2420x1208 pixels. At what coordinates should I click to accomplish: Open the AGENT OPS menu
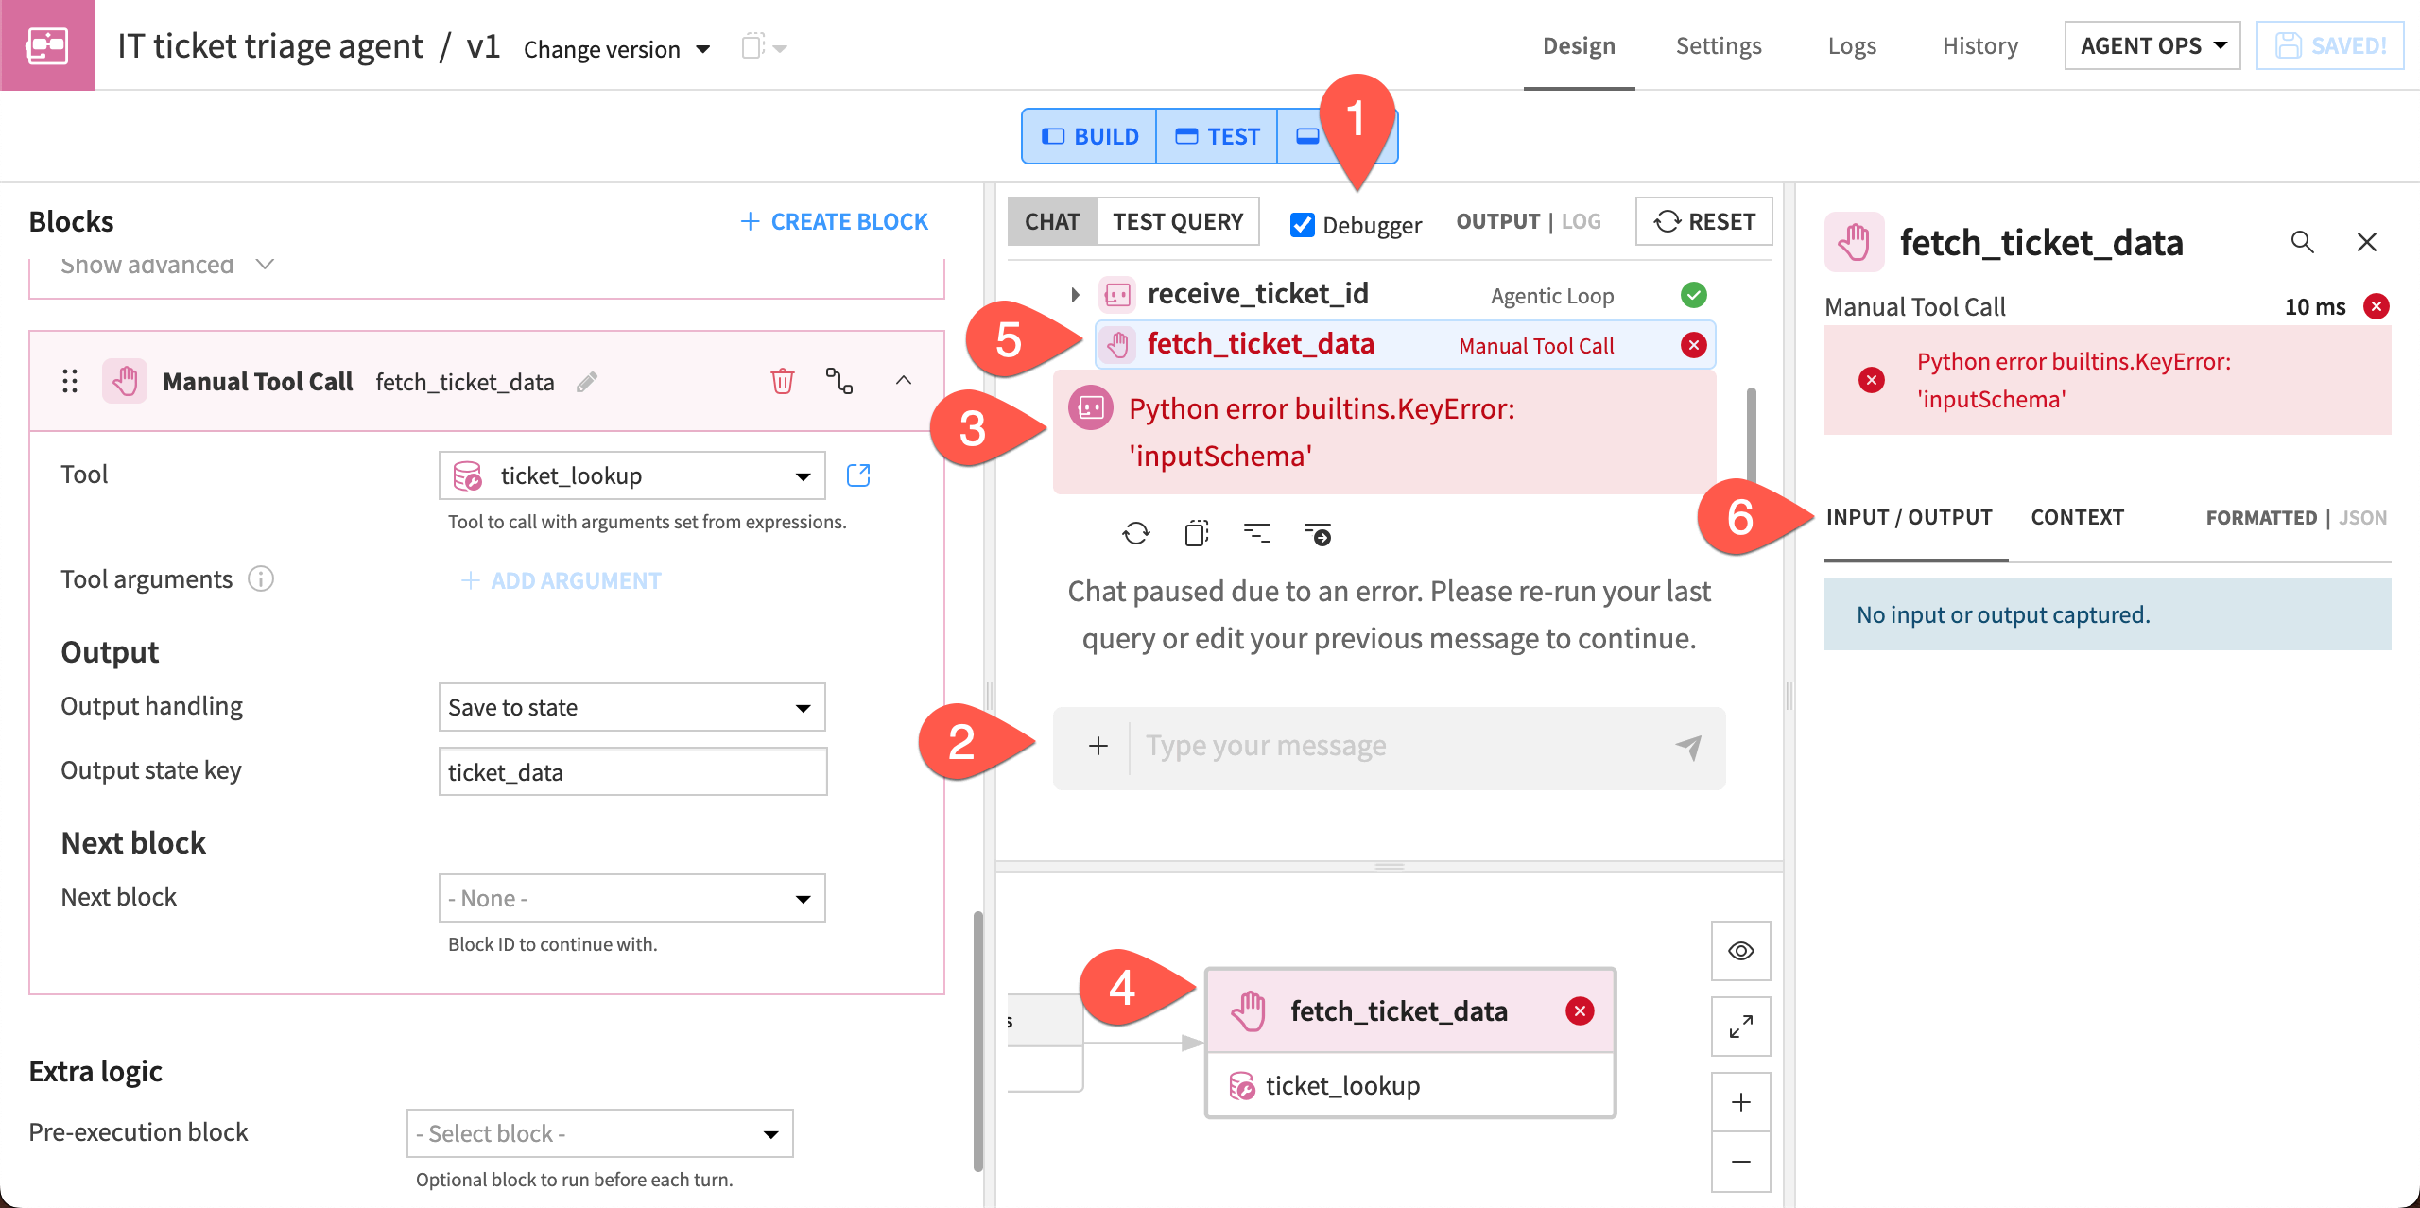point(2152,45)
